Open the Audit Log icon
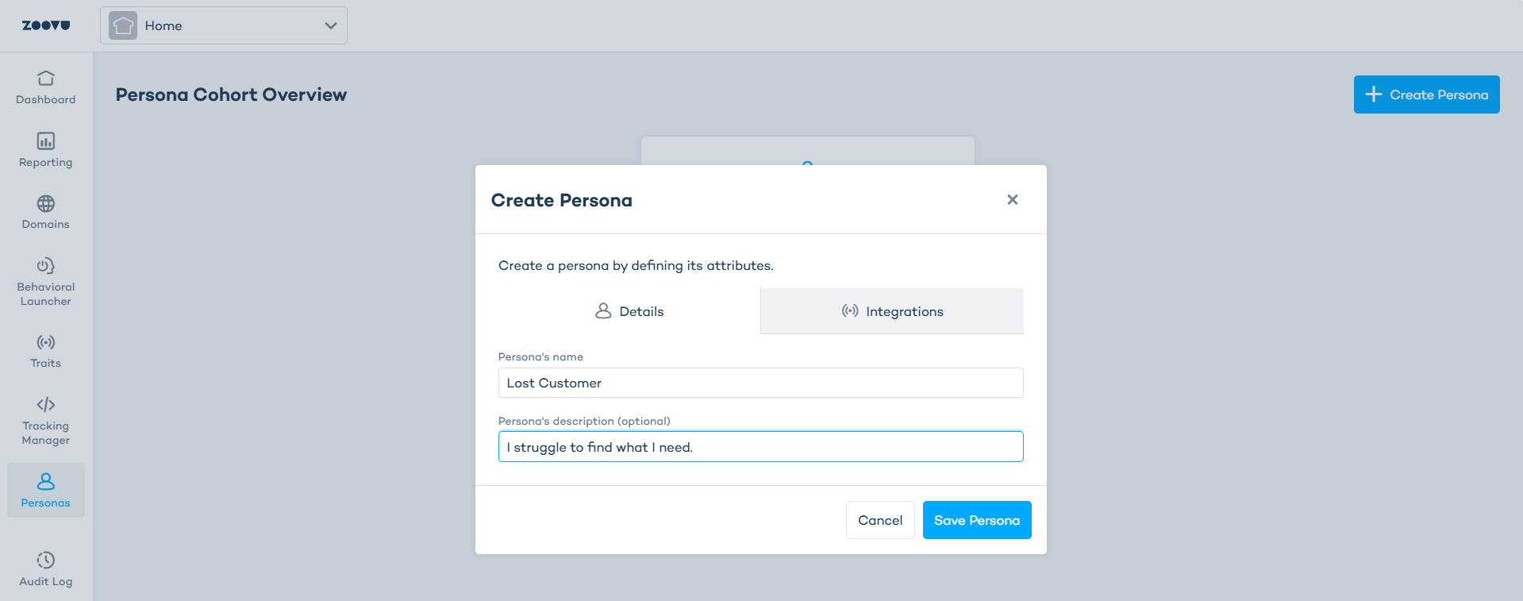 pyautogui.click(x=46, y=561)
